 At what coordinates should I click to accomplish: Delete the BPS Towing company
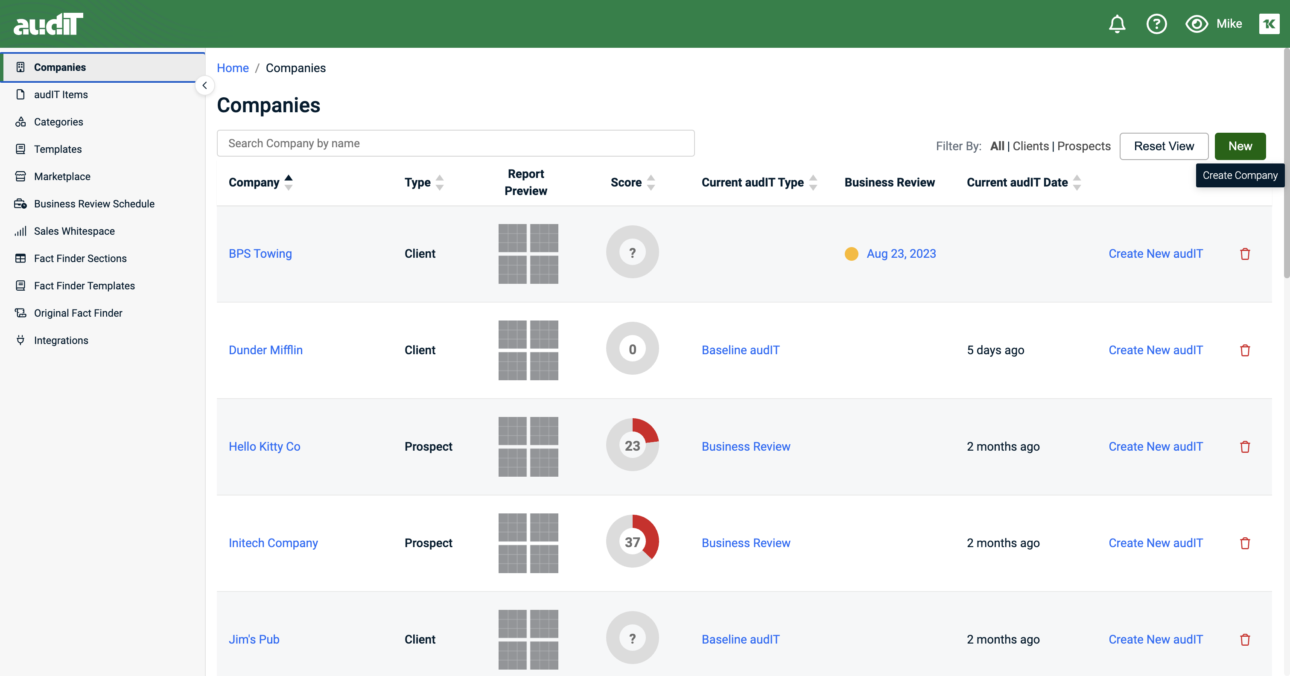coord(1245,254)
